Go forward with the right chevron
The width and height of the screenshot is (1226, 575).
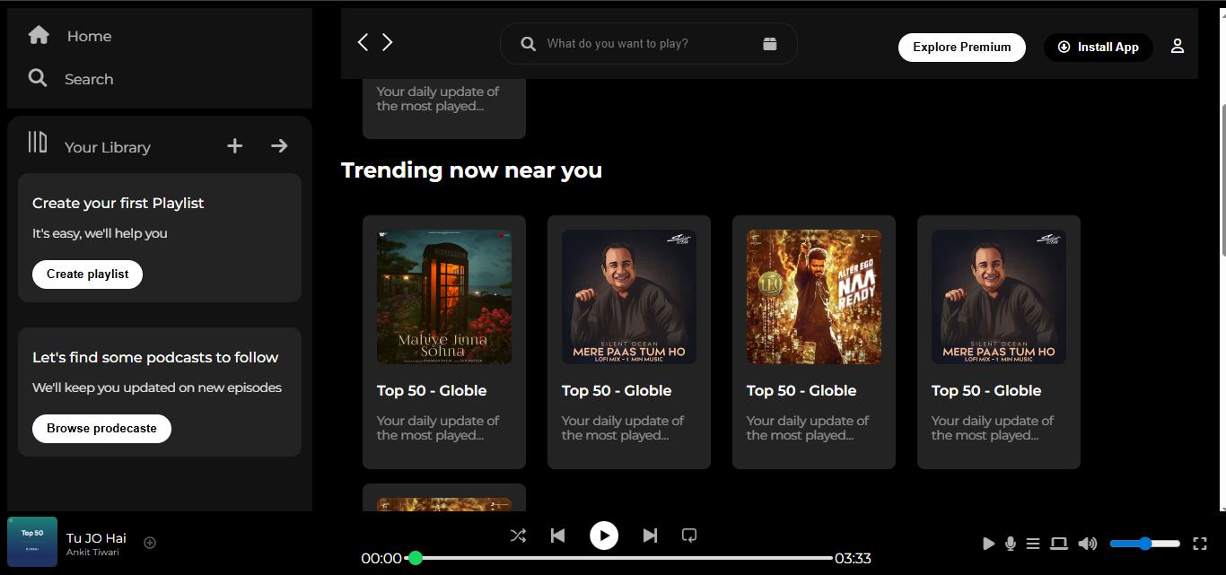click(x=388, y=42)
